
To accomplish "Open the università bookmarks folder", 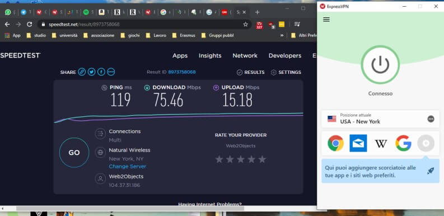I will (64, 35).
